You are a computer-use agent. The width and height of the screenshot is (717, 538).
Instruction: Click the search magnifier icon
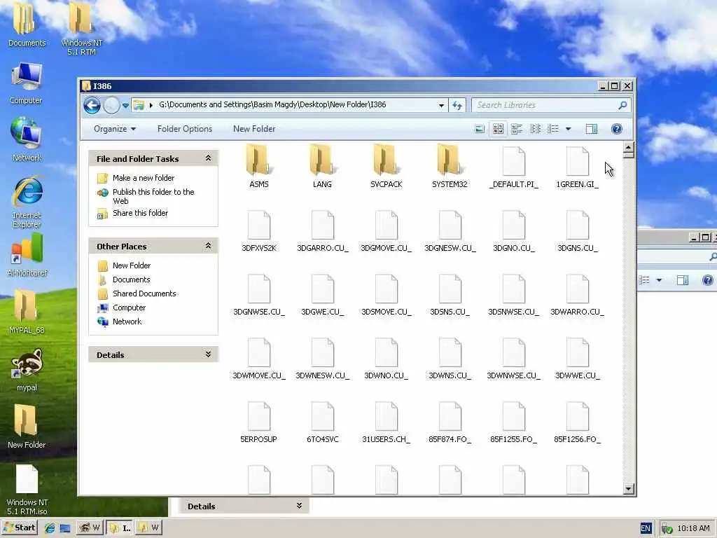click(x=622, y=105)
